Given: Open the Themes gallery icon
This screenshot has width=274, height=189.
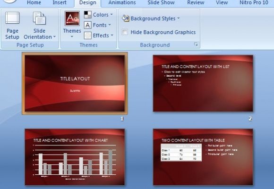Looking at the screenshot, I should pyautogui.click(x=72, y=18).
